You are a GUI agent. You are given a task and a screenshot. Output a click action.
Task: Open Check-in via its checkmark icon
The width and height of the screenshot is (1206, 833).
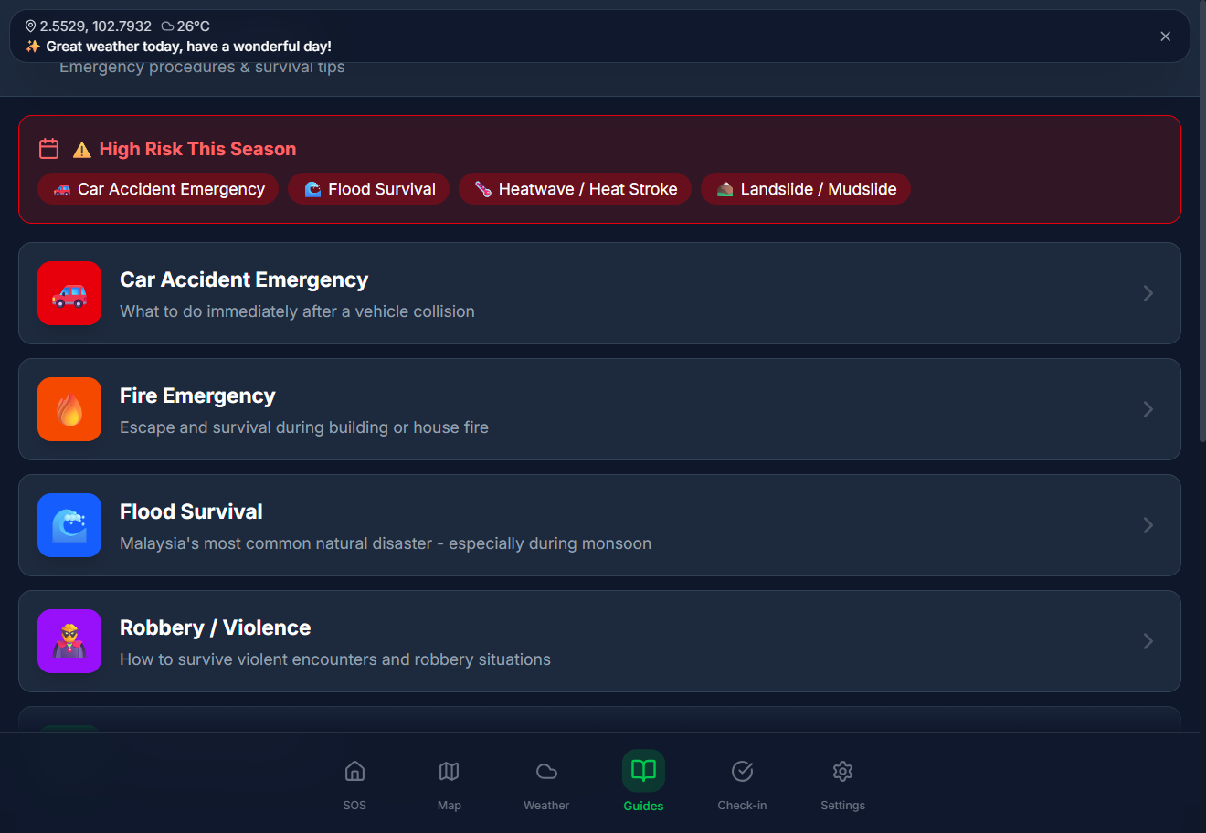point(742,772)
